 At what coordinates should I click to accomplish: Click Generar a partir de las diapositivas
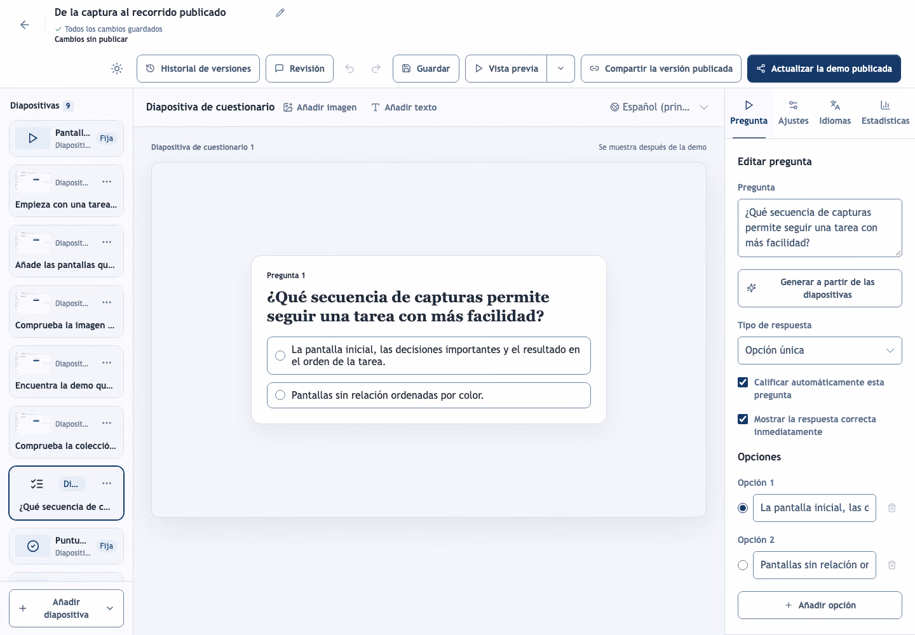[820, 288]
